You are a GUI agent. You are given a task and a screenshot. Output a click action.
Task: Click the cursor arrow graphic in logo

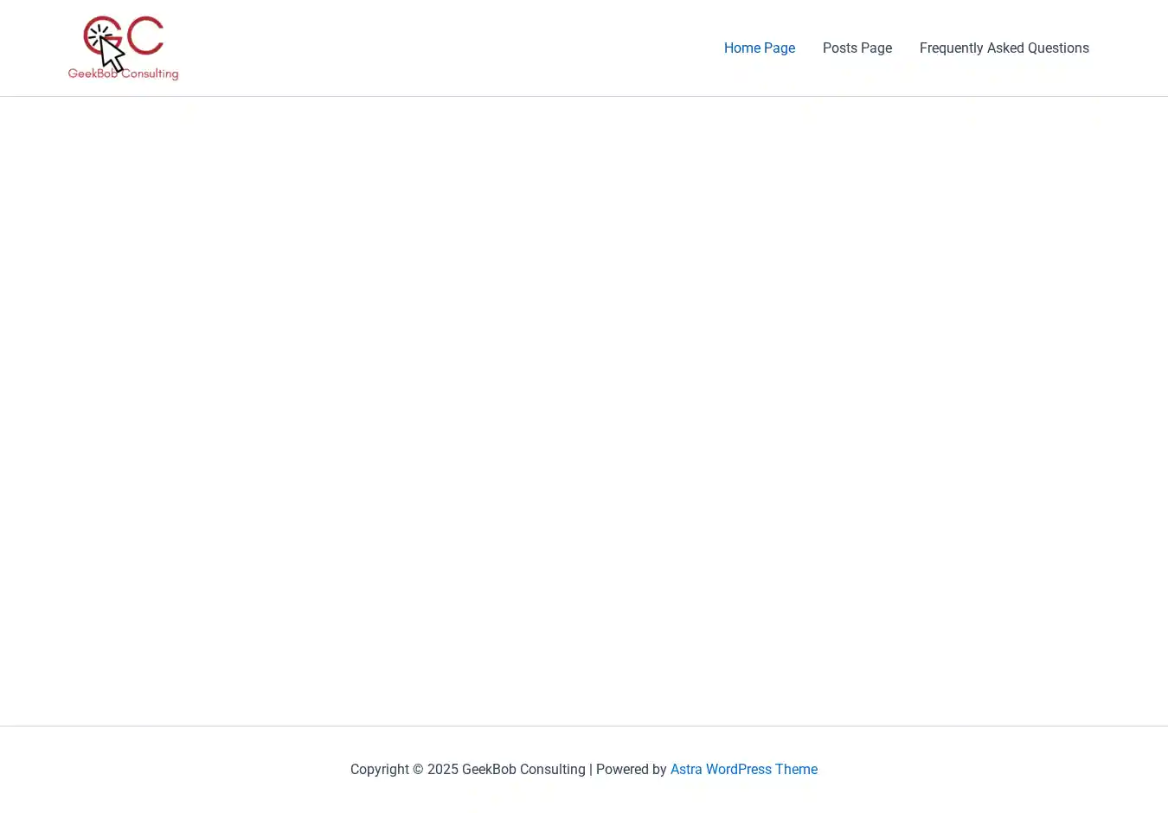click(x=112, y=54)
